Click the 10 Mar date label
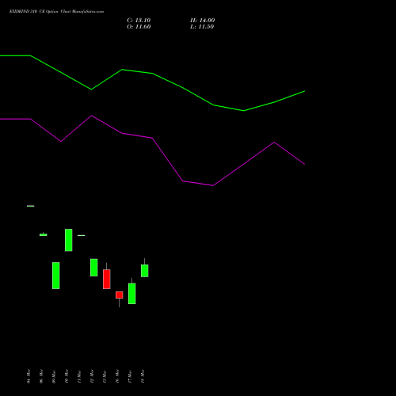This screenshot has height=396, width=396. (67, 376)
